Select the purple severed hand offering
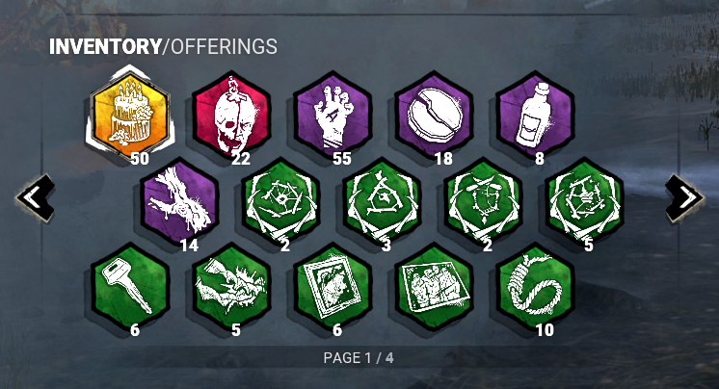 point(333,114)
